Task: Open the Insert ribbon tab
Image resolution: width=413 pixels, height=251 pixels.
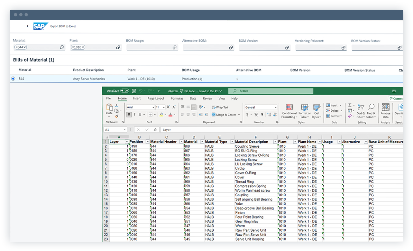Action: point(136,98)
